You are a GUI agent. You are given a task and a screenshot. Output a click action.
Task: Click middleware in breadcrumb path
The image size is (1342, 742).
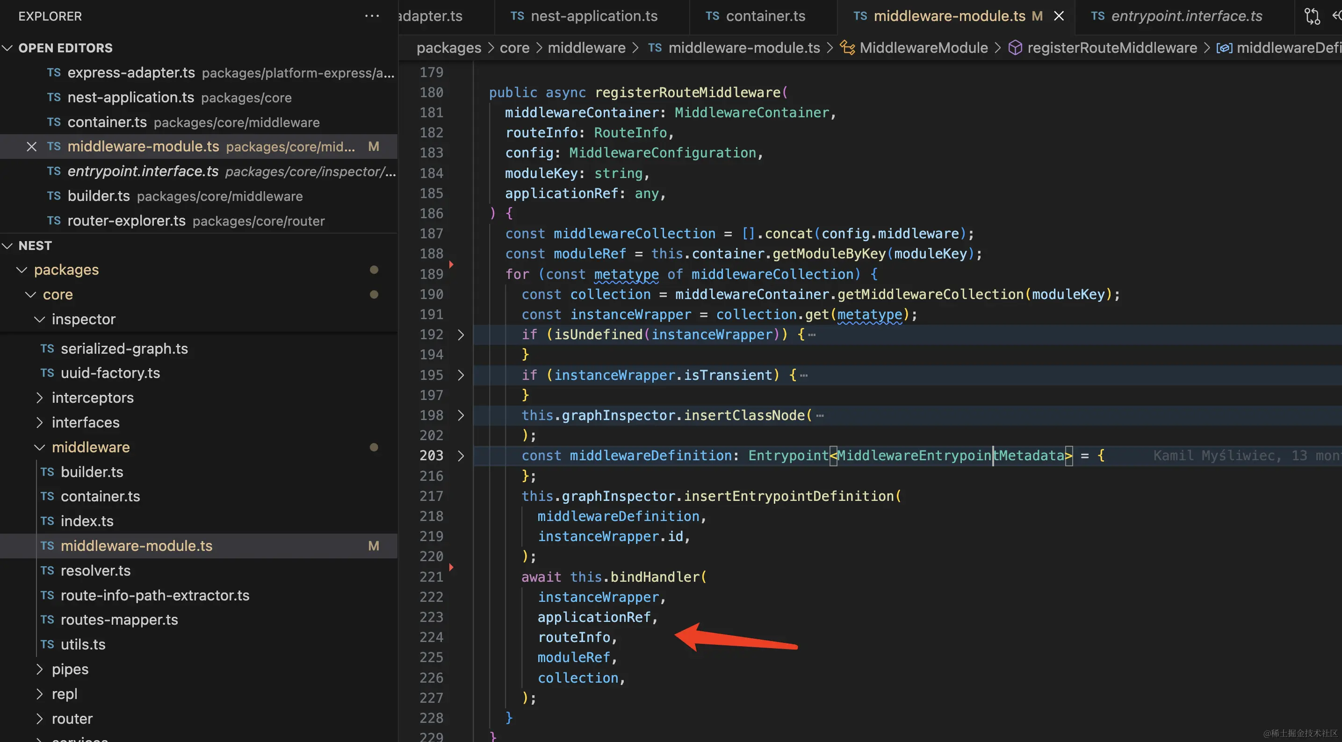[x=586, y=48]
